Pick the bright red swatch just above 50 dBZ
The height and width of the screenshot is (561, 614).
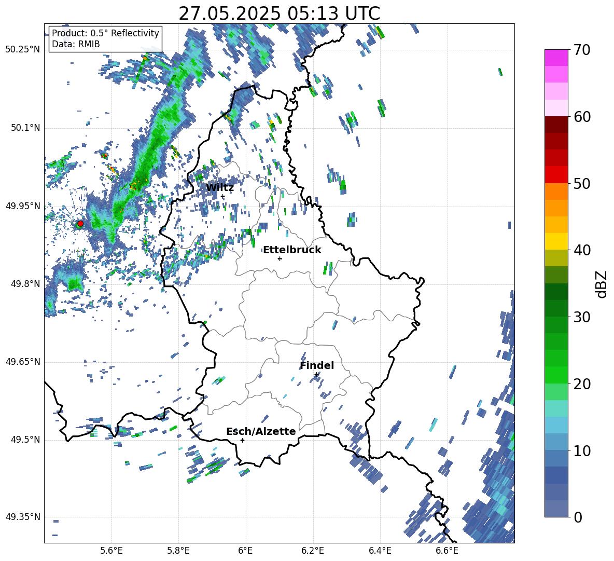point(556,175)
